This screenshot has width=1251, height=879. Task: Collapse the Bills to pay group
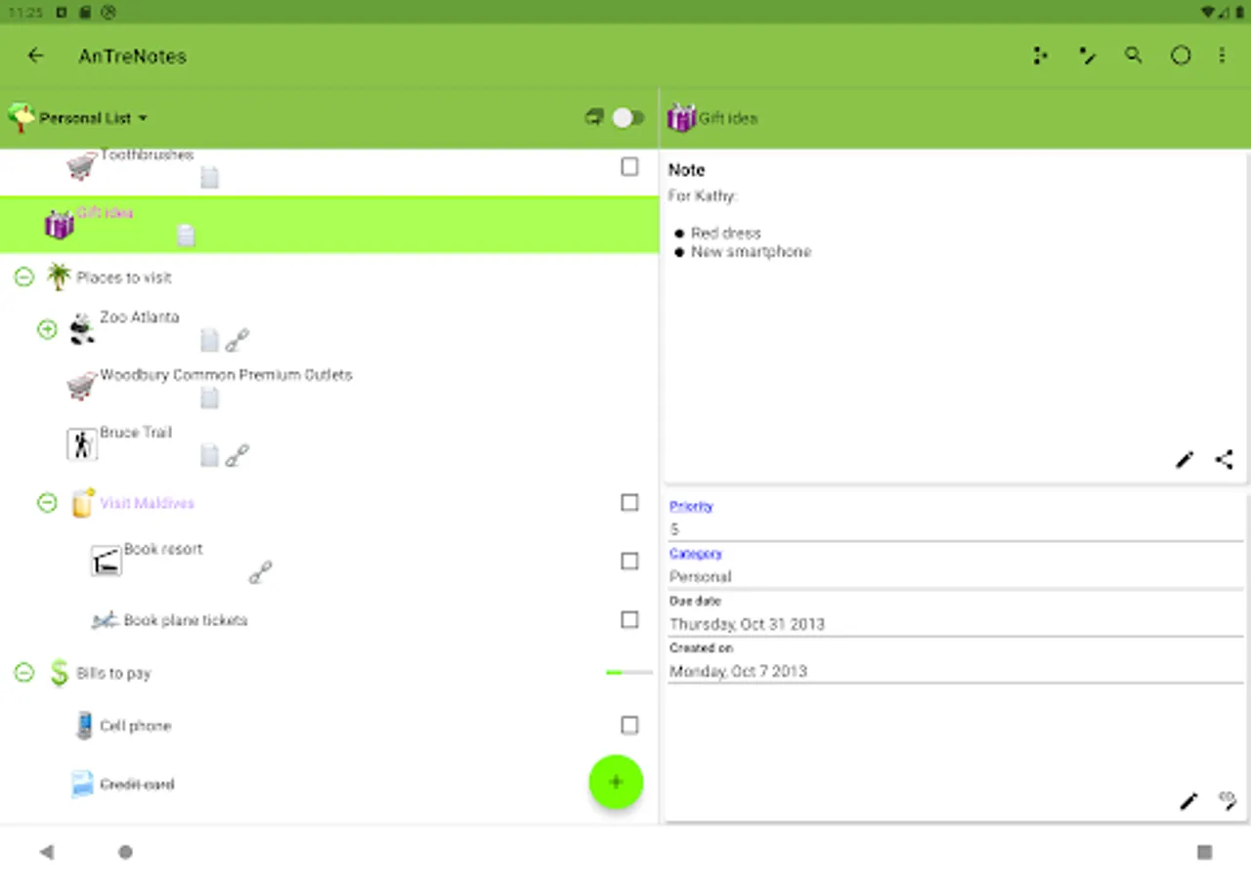pos(24,673)
